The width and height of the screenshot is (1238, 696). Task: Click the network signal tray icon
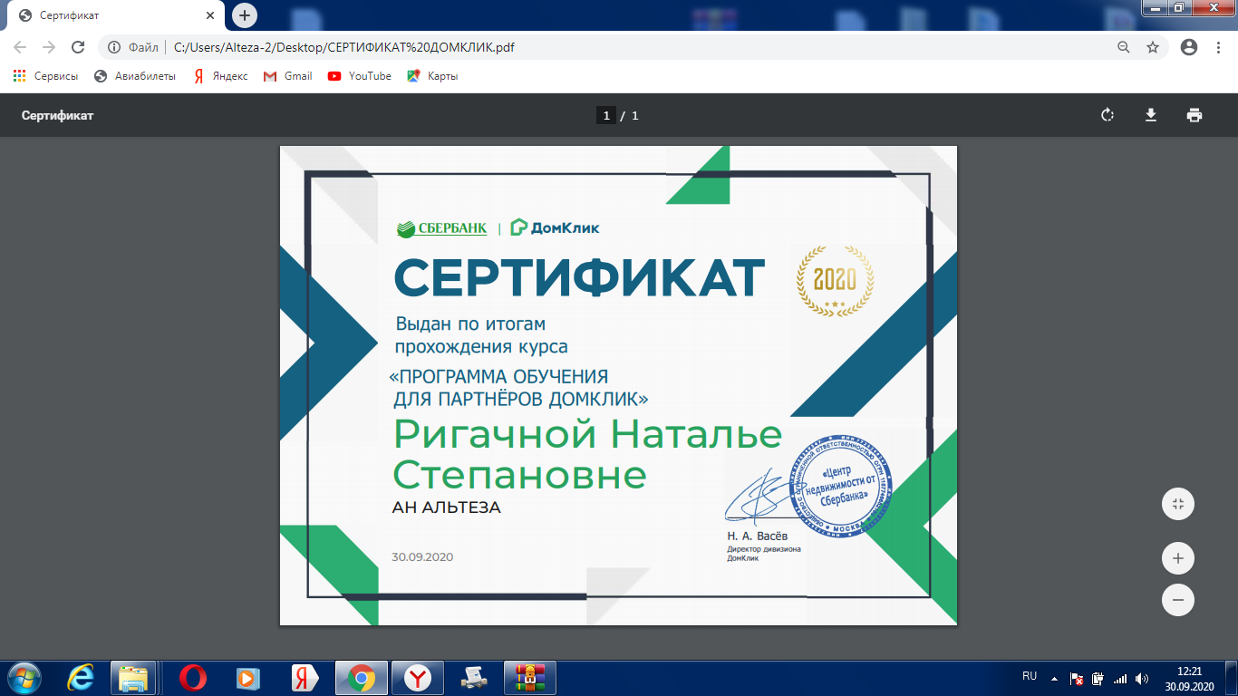pos(1120,678)
